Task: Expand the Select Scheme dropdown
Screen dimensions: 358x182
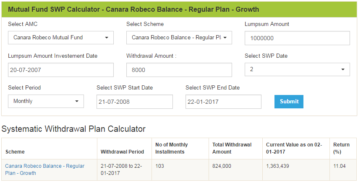Action: 179,38
